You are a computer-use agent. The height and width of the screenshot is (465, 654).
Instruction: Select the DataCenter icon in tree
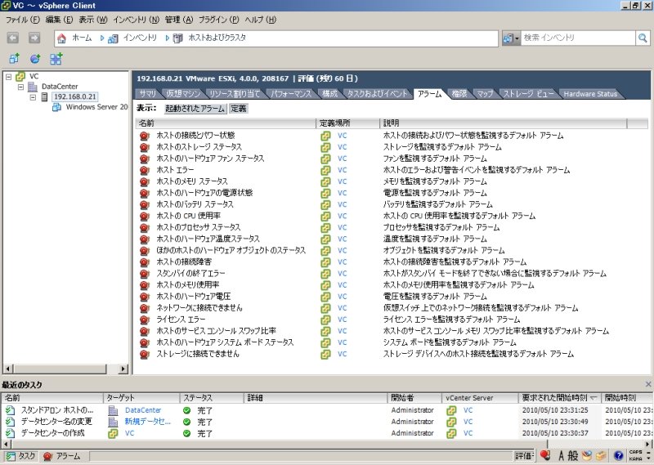(x=33, y=87)
